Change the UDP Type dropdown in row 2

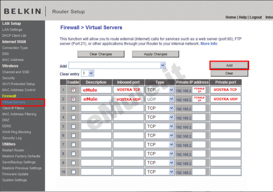click(160, 99)
